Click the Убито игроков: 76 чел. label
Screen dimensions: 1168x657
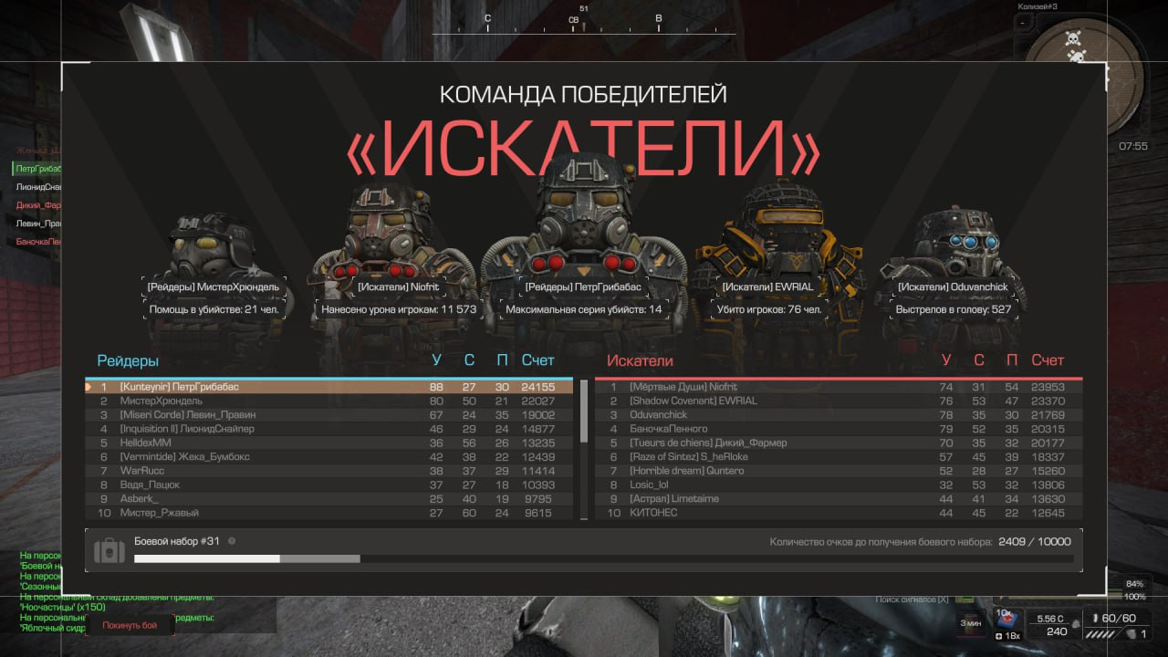pyautogui.click(x=767, y=309)
